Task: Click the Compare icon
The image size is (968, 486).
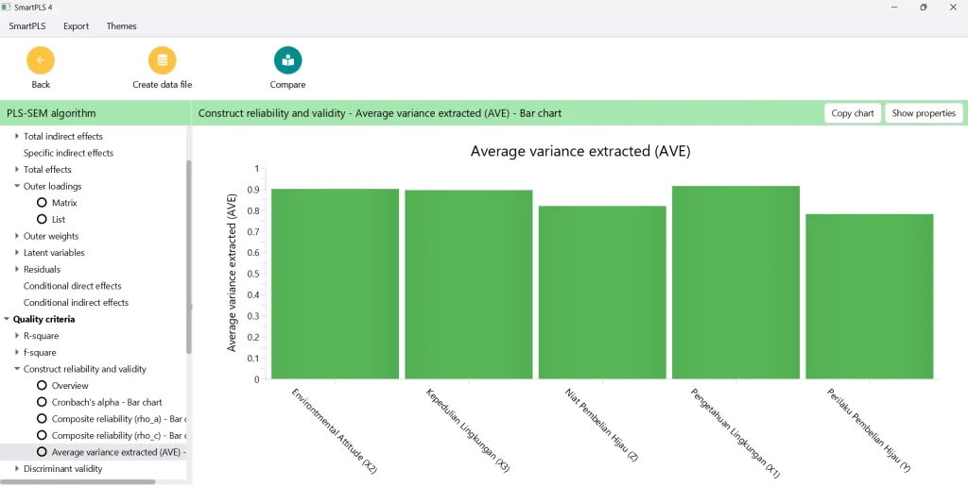Action: tap(287, 60)
